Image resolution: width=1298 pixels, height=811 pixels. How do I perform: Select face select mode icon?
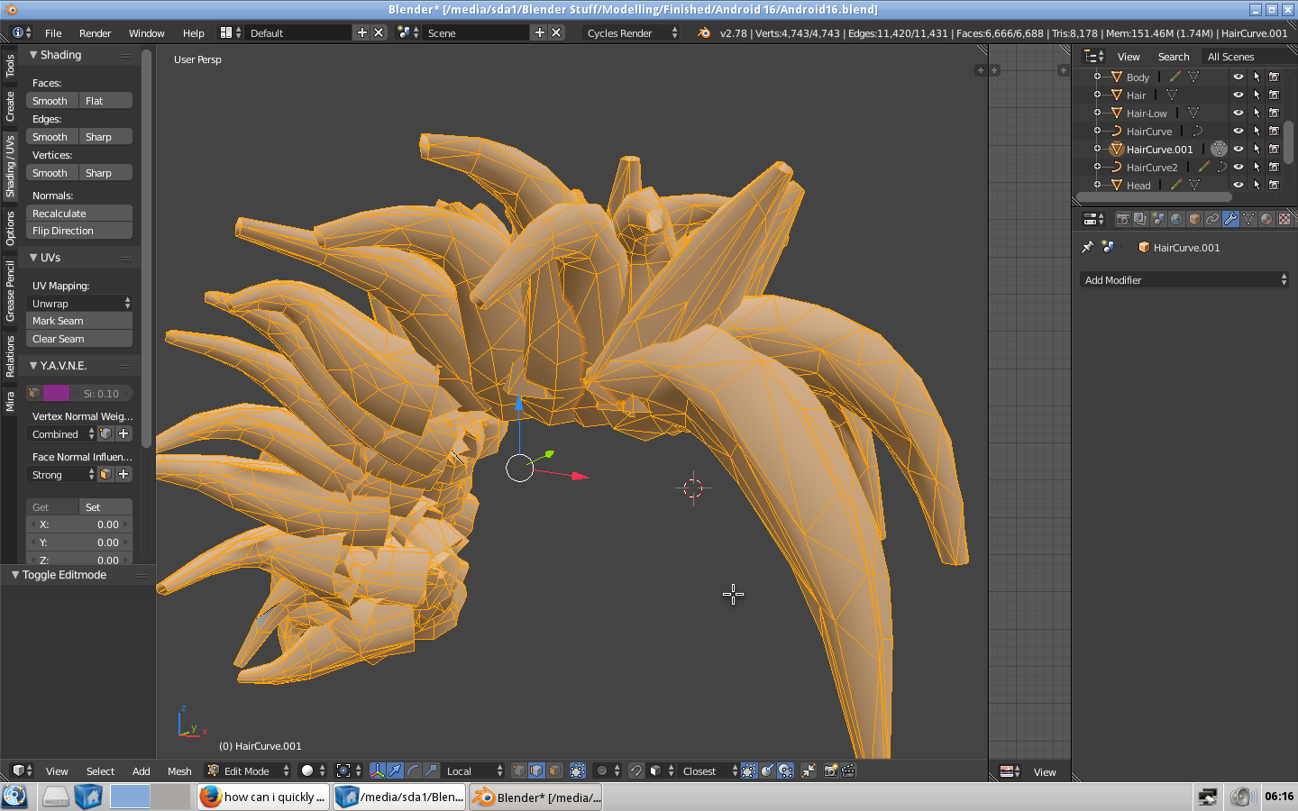click(x=554, y=770)
